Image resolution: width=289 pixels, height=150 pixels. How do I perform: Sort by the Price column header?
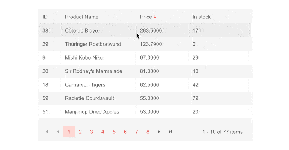tap(146, 17)
